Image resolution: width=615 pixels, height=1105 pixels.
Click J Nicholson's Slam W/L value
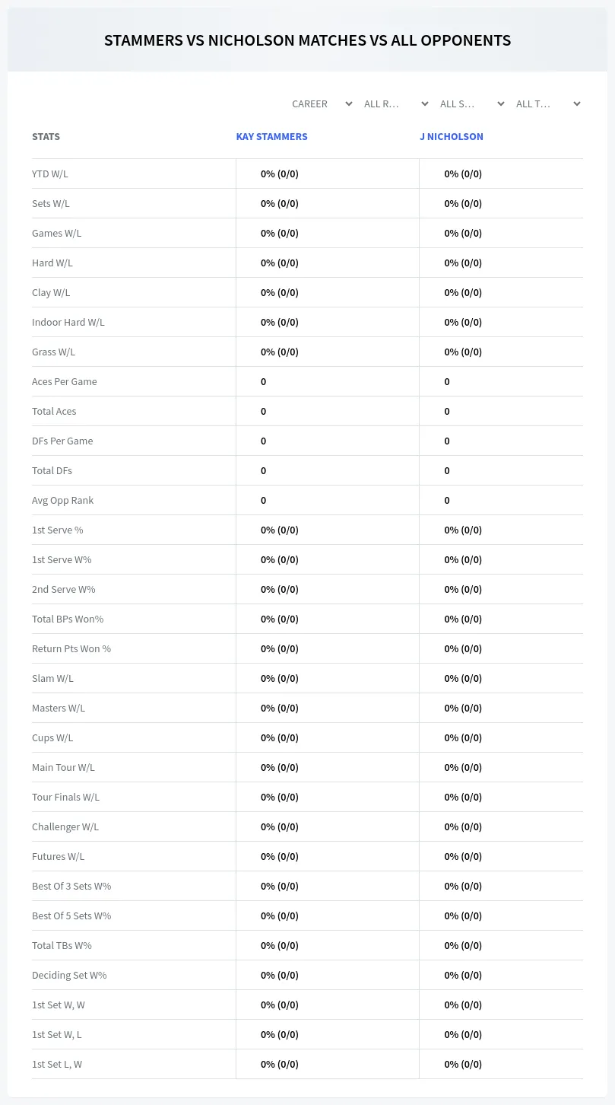click(464, 678)
